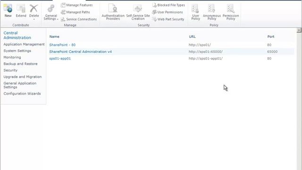Click the Web Part Security icon

click(x=154, y=19)
